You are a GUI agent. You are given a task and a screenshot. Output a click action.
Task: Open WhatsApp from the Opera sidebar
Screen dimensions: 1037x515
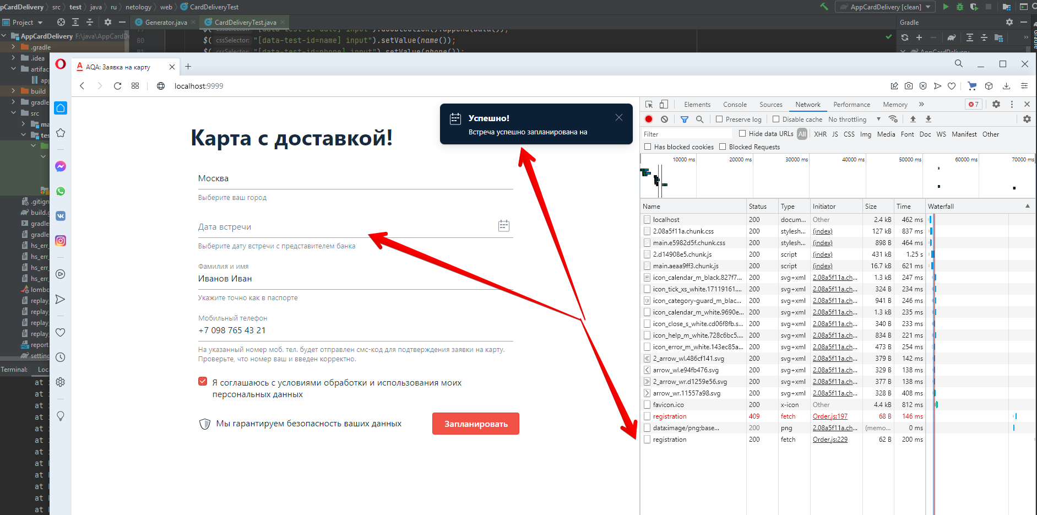pyautogui.click(x=61, y=191)
